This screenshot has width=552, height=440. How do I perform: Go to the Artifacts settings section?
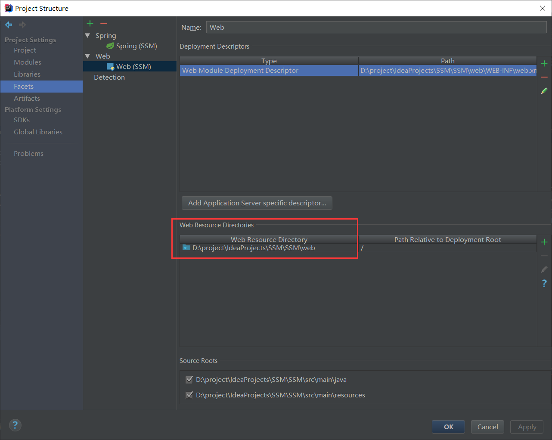(27, 99)
